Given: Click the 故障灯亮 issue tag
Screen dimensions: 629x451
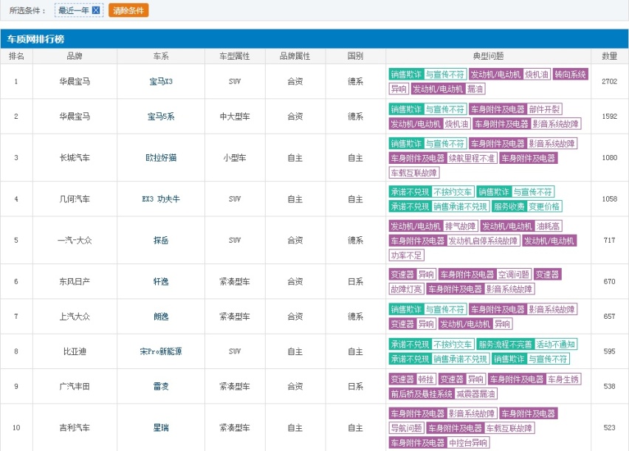Looking at the screenshot, I should point(406,289).
